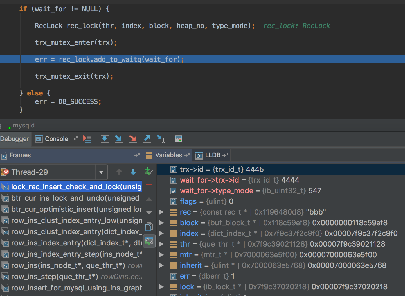Click the Show Execution Point icon
The height and width of the screenshot is (296, 405).
(87, 139)
